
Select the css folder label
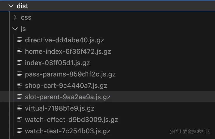click(26, 17)
